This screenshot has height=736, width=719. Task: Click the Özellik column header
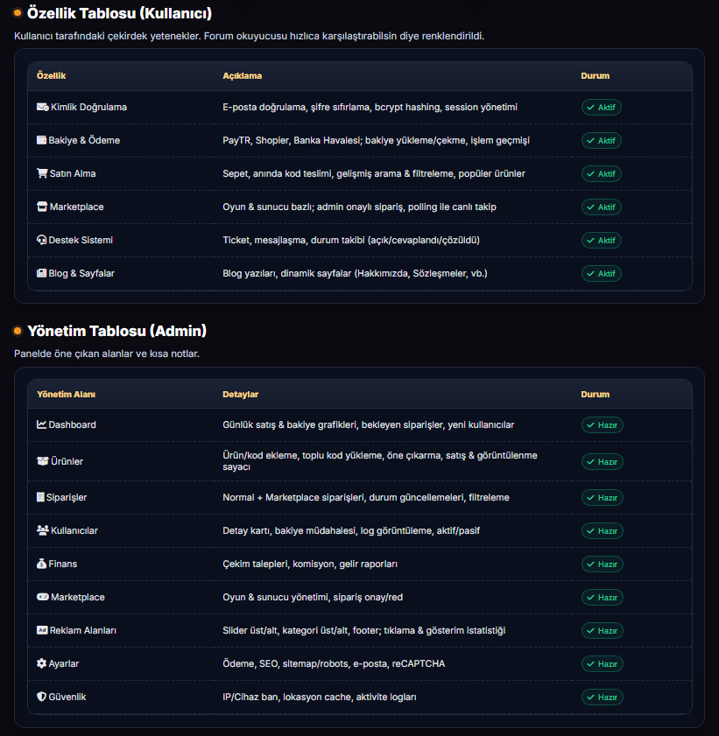[51, 76]
